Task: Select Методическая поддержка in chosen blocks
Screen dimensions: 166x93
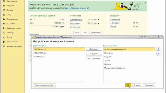Action: point(129,68)
